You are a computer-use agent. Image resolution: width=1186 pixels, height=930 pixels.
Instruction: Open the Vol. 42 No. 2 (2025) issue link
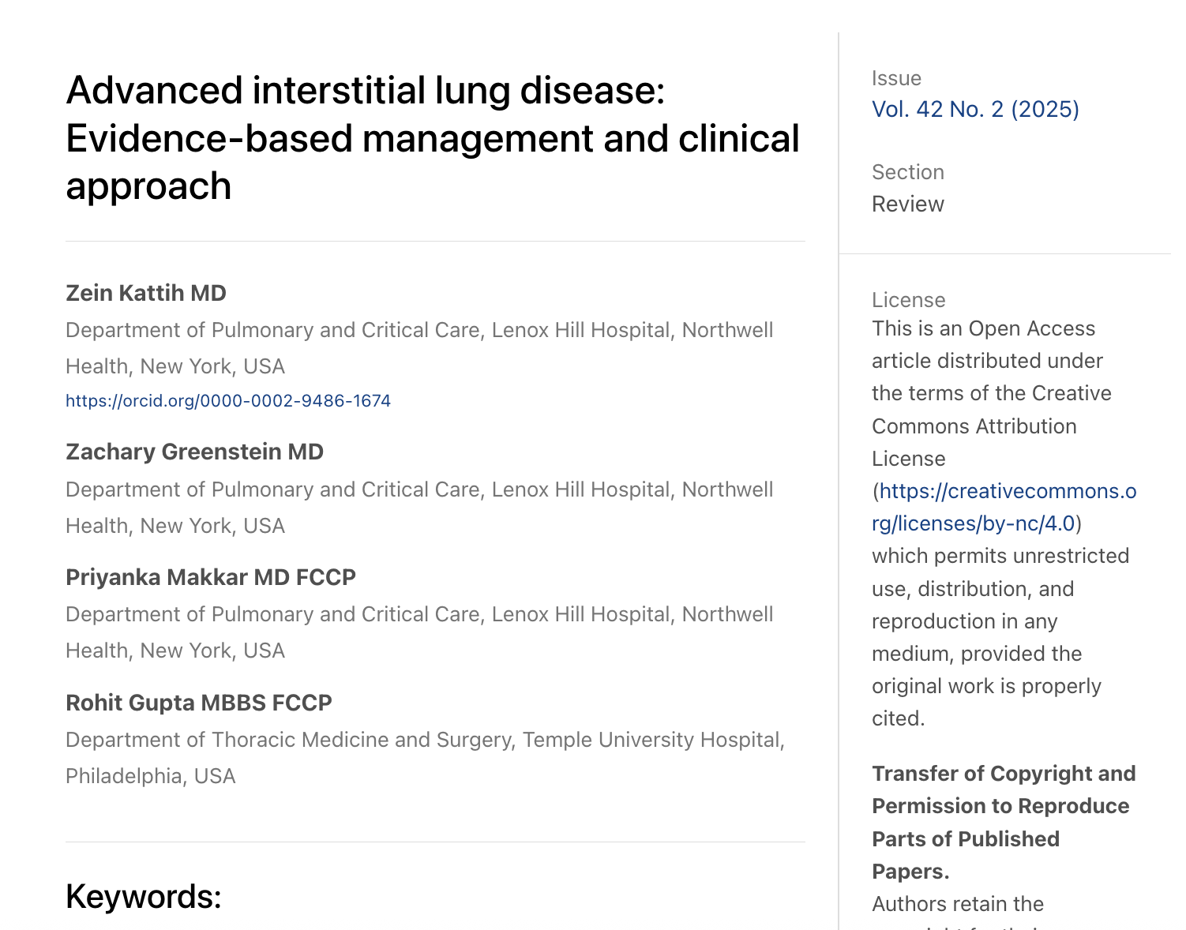click(x=975, y=109)
